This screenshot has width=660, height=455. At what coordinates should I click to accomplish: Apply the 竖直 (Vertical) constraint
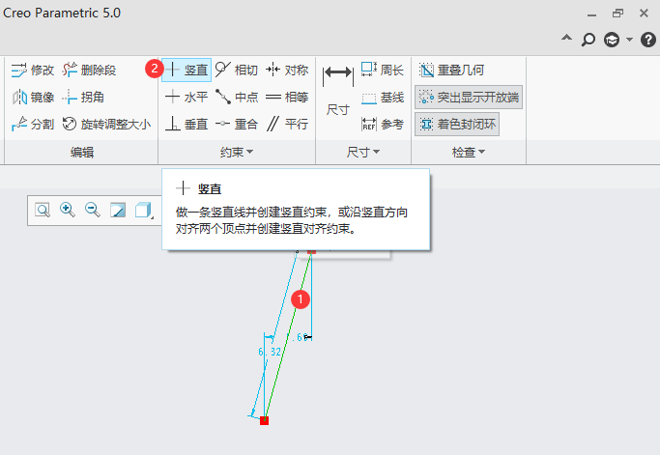point(187,70)
